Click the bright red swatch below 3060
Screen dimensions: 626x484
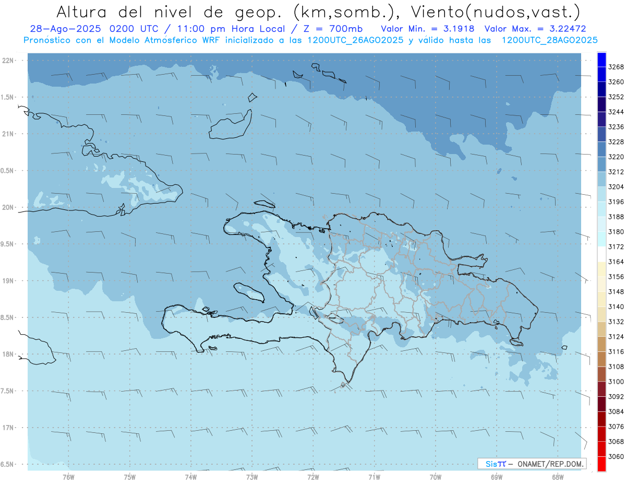(601, 464)
